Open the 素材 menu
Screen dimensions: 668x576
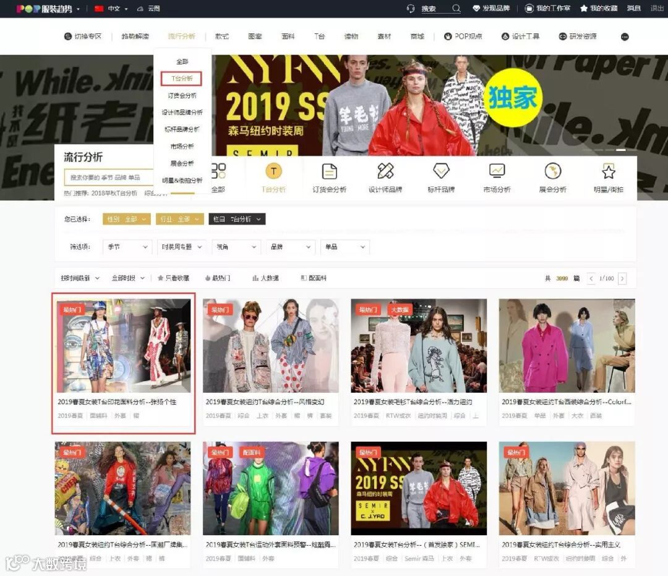(x=384, y=37)
